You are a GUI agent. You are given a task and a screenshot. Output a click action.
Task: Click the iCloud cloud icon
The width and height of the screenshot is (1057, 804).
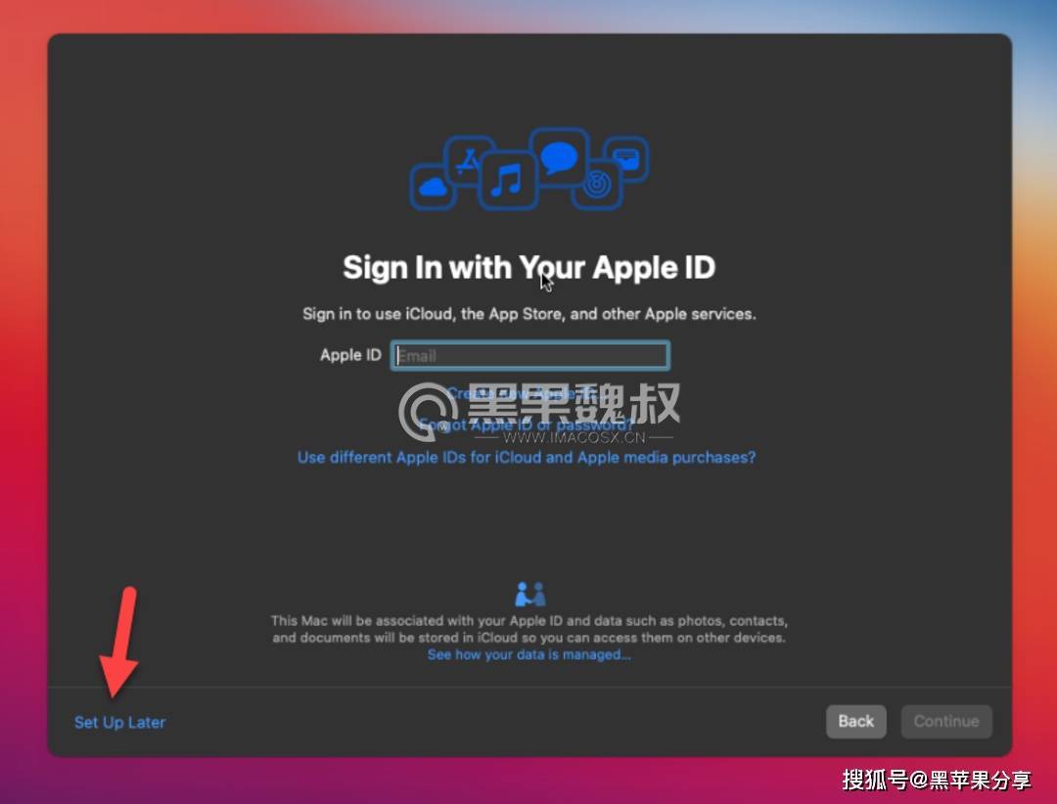pos(433,186)
